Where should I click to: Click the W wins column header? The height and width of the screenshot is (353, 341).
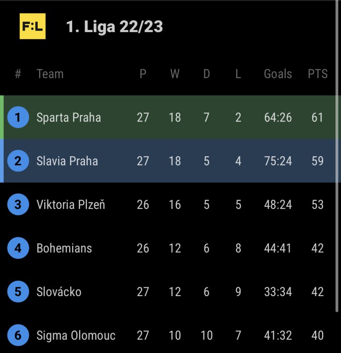175,74
